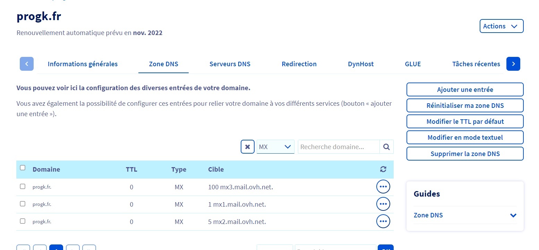Click Ajouter une entrée button

click(x=465, y=89)
